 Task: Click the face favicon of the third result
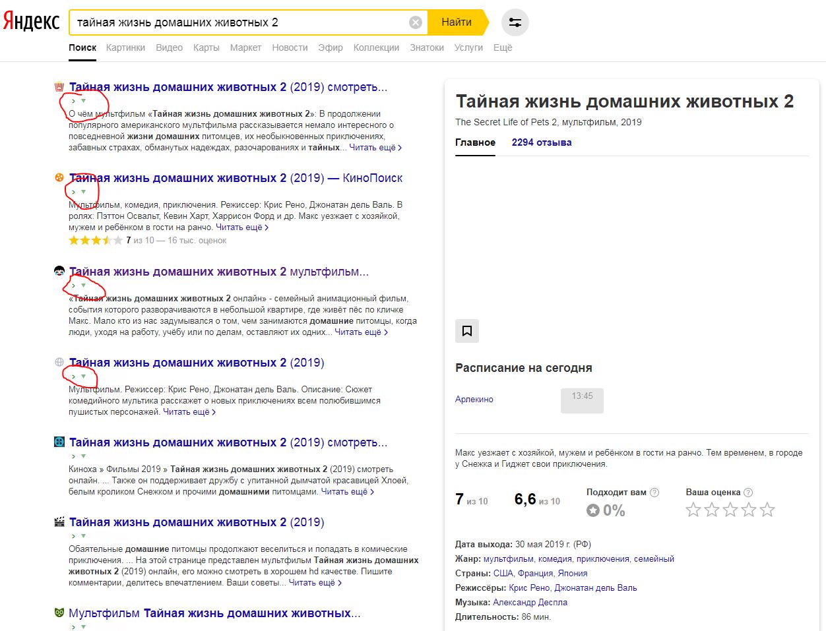[59, 271]
